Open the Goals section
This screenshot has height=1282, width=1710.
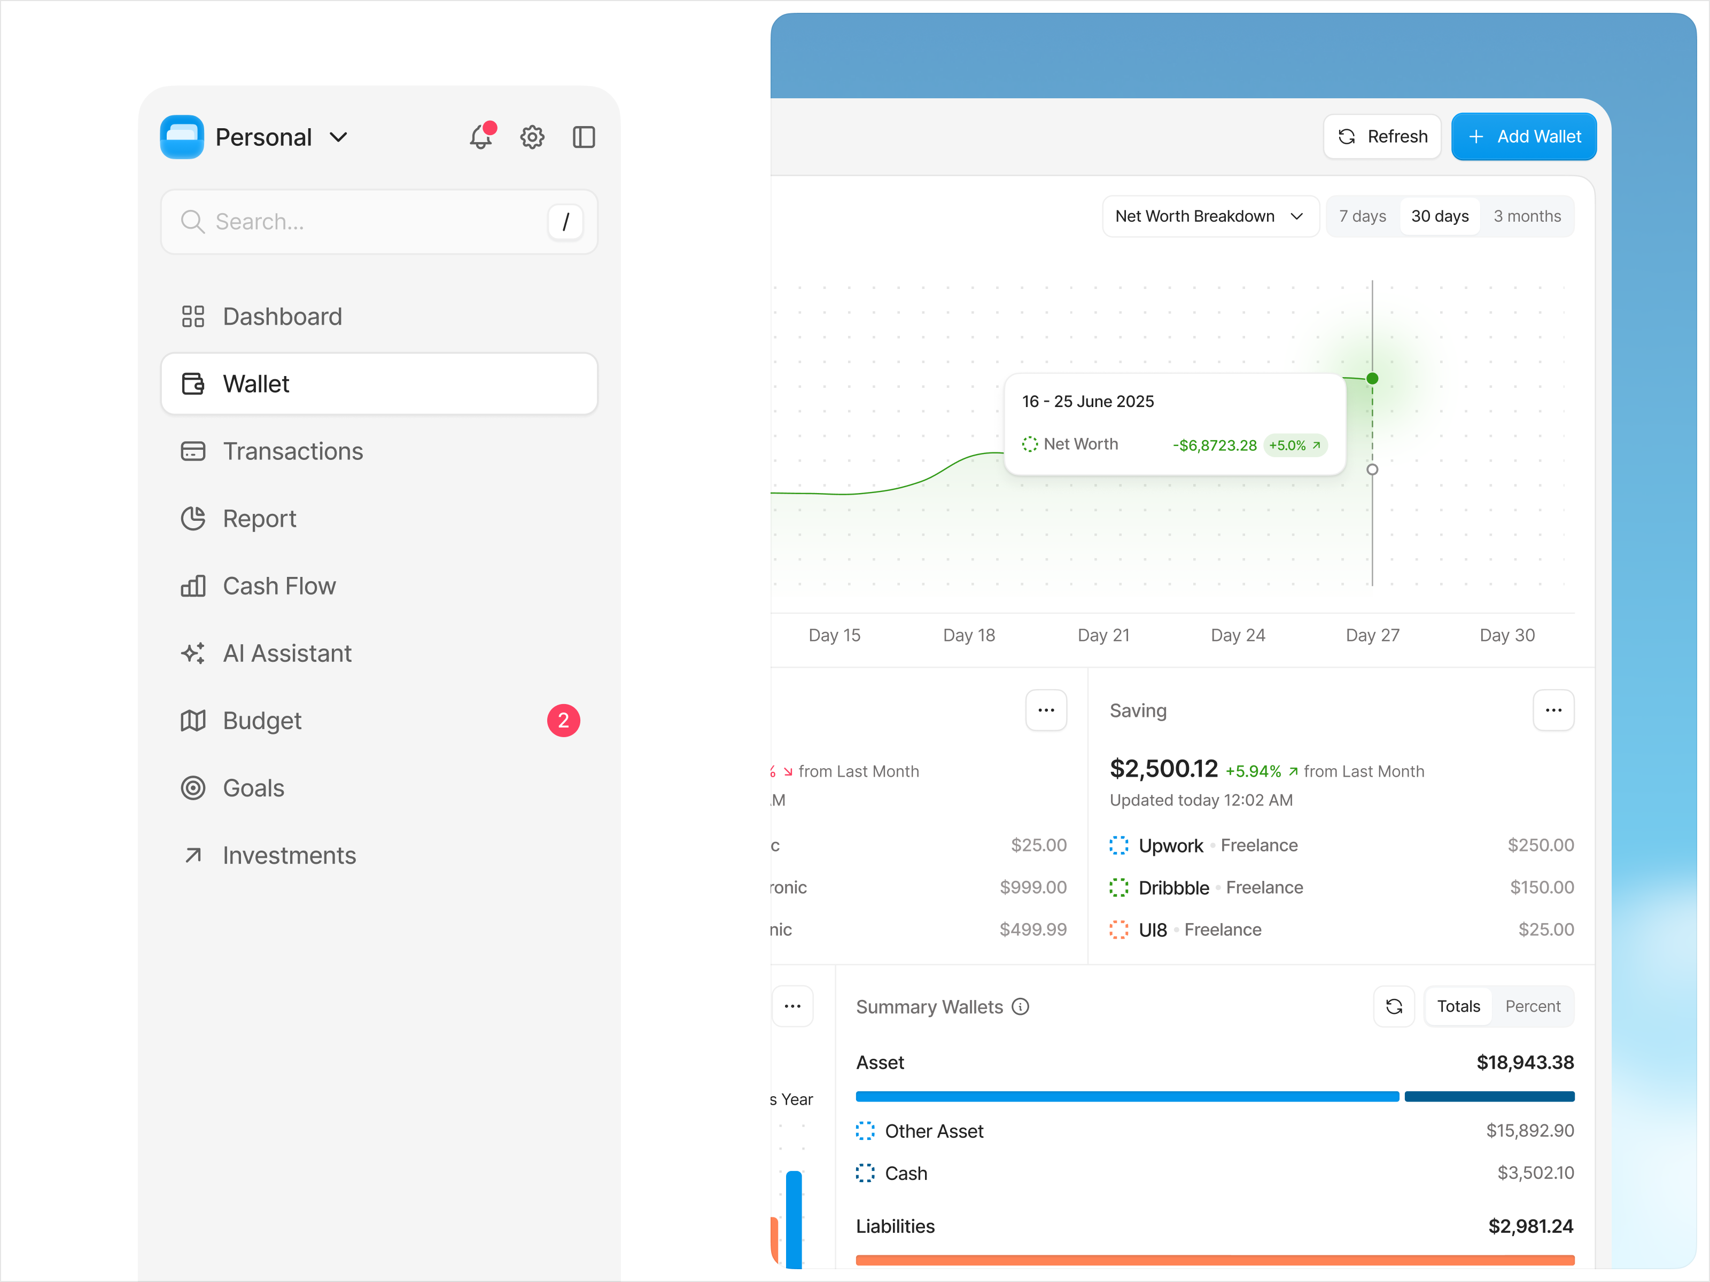[x=254, y=787]
